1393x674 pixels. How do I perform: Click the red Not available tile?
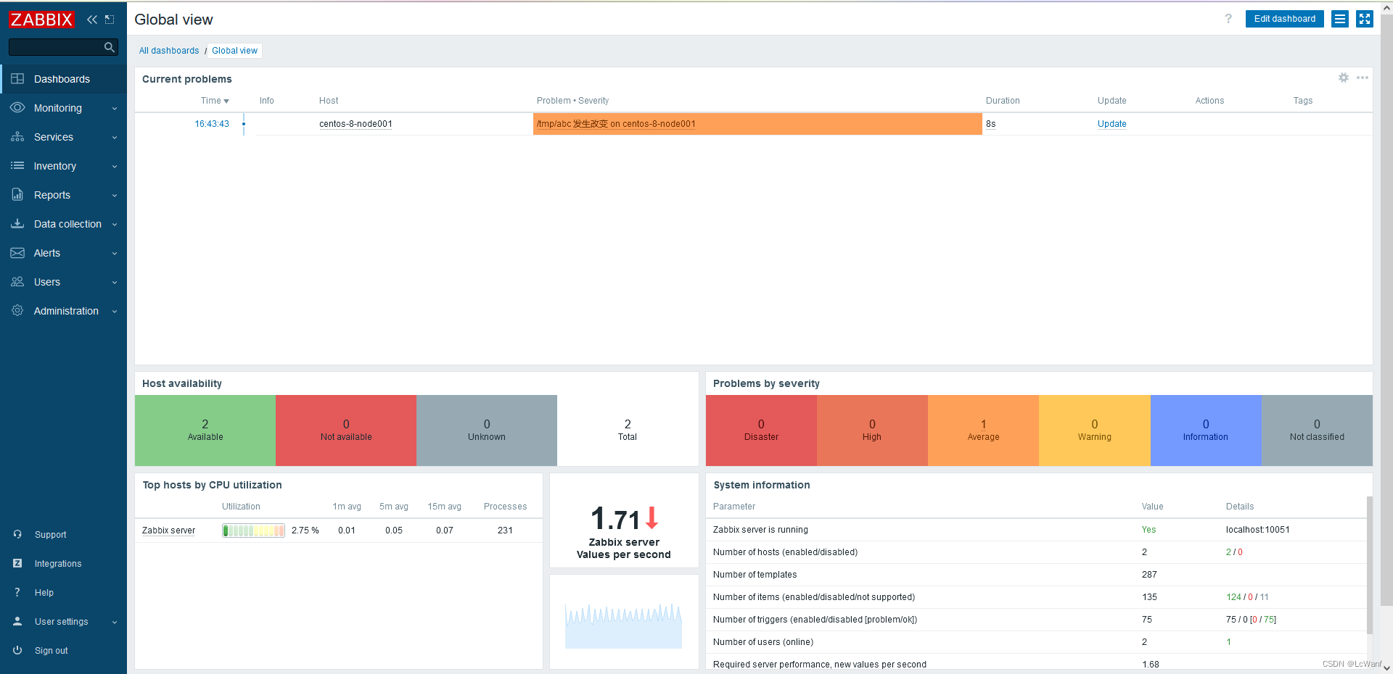coord(346,430)
